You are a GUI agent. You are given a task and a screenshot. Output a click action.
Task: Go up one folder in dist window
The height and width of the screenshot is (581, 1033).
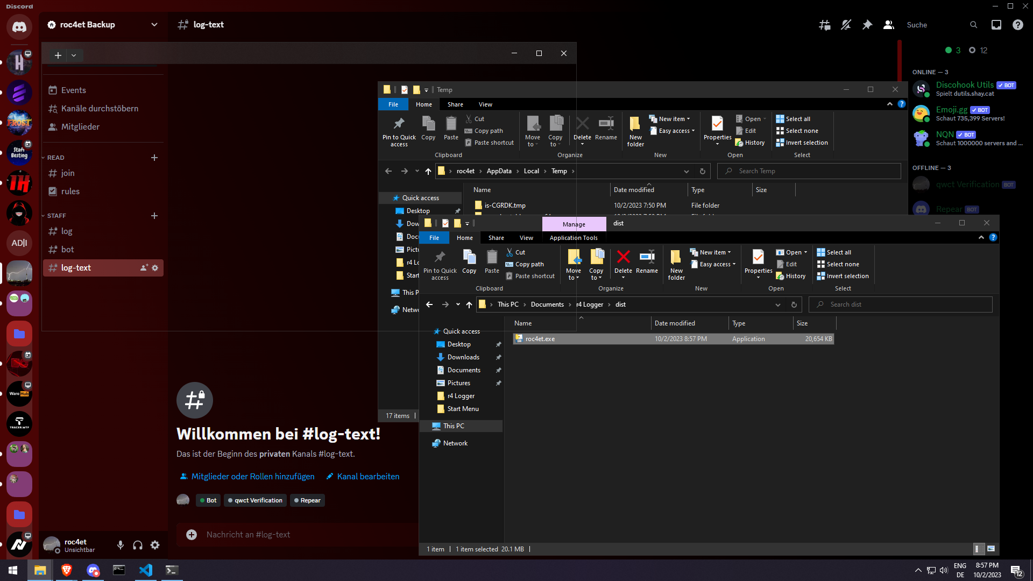point(469,304)
